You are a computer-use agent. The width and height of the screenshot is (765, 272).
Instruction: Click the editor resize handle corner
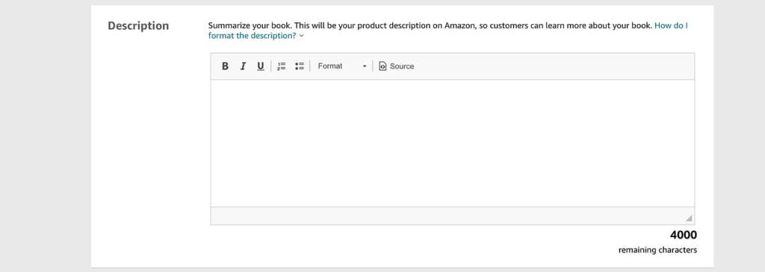[x=688, y=218]
